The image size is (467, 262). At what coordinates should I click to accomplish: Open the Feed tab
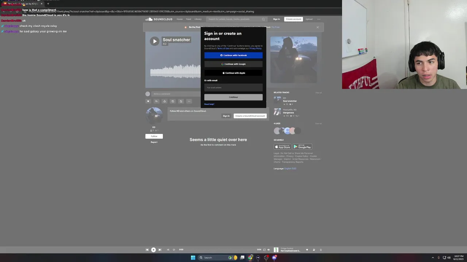[188, 19]
